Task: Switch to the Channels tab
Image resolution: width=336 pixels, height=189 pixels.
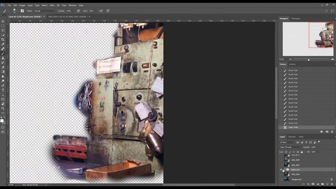Action: (292, 136)
